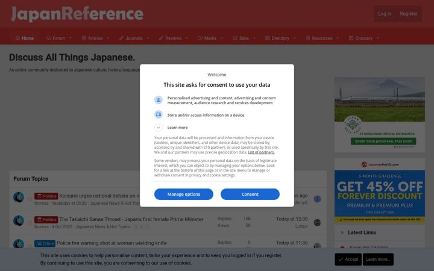Expand the Reviews menu arrow
This screenshot has width=434, height=271.
(x=186, y=38)
